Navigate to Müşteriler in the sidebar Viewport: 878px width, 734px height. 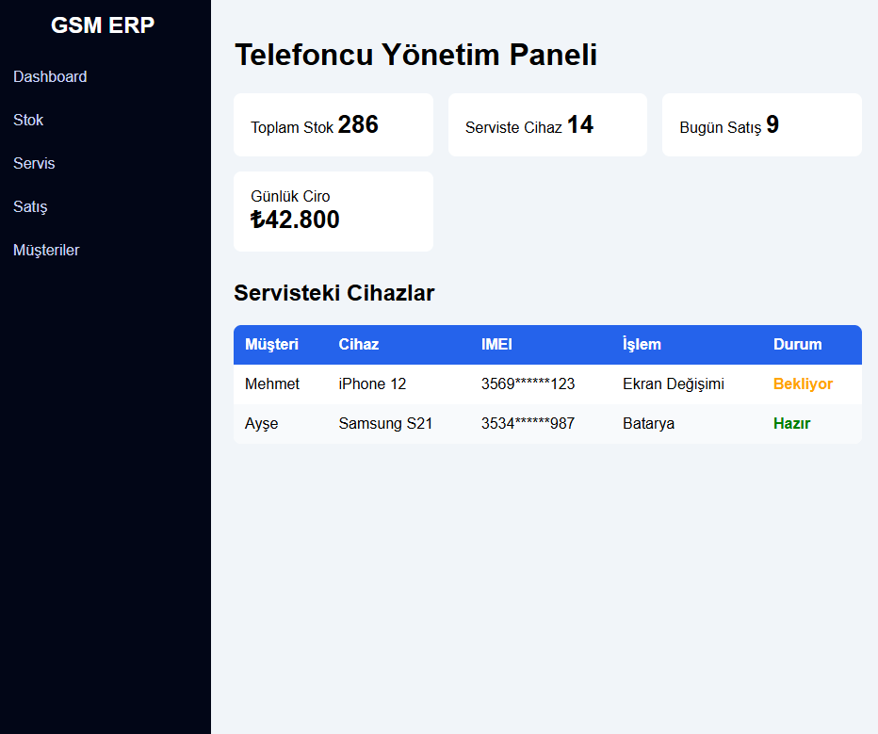[46, 251]
